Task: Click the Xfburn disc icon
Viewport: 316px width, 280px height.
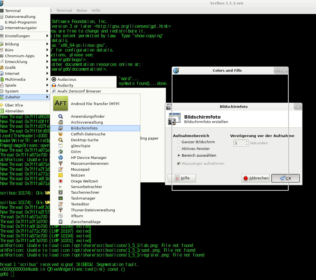Action: coord(61,216)
